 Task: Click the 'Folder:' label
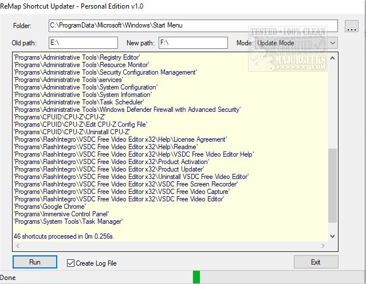coord(22,26)
